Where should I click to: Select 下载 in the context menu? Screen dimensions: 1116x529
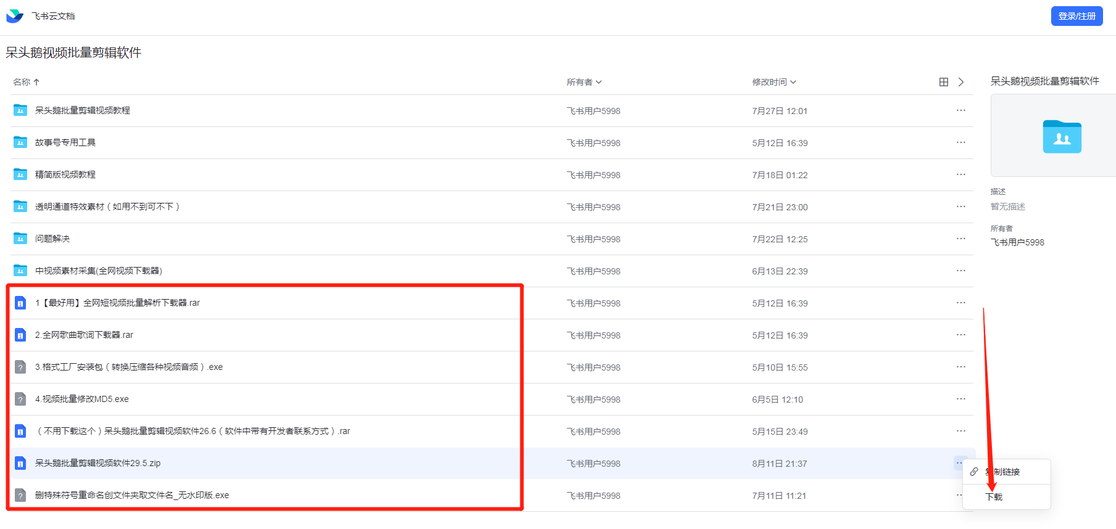pos(1006,497)
